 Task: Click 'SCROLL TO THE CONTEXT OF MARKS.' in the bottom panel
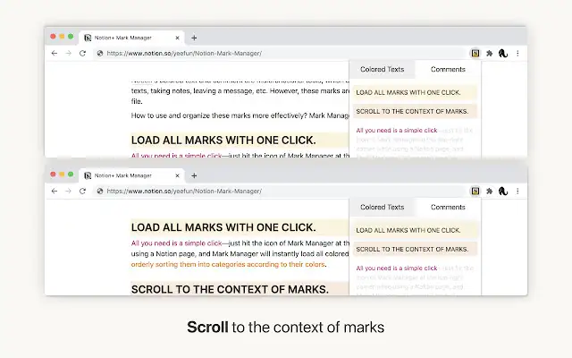(415, 249)
